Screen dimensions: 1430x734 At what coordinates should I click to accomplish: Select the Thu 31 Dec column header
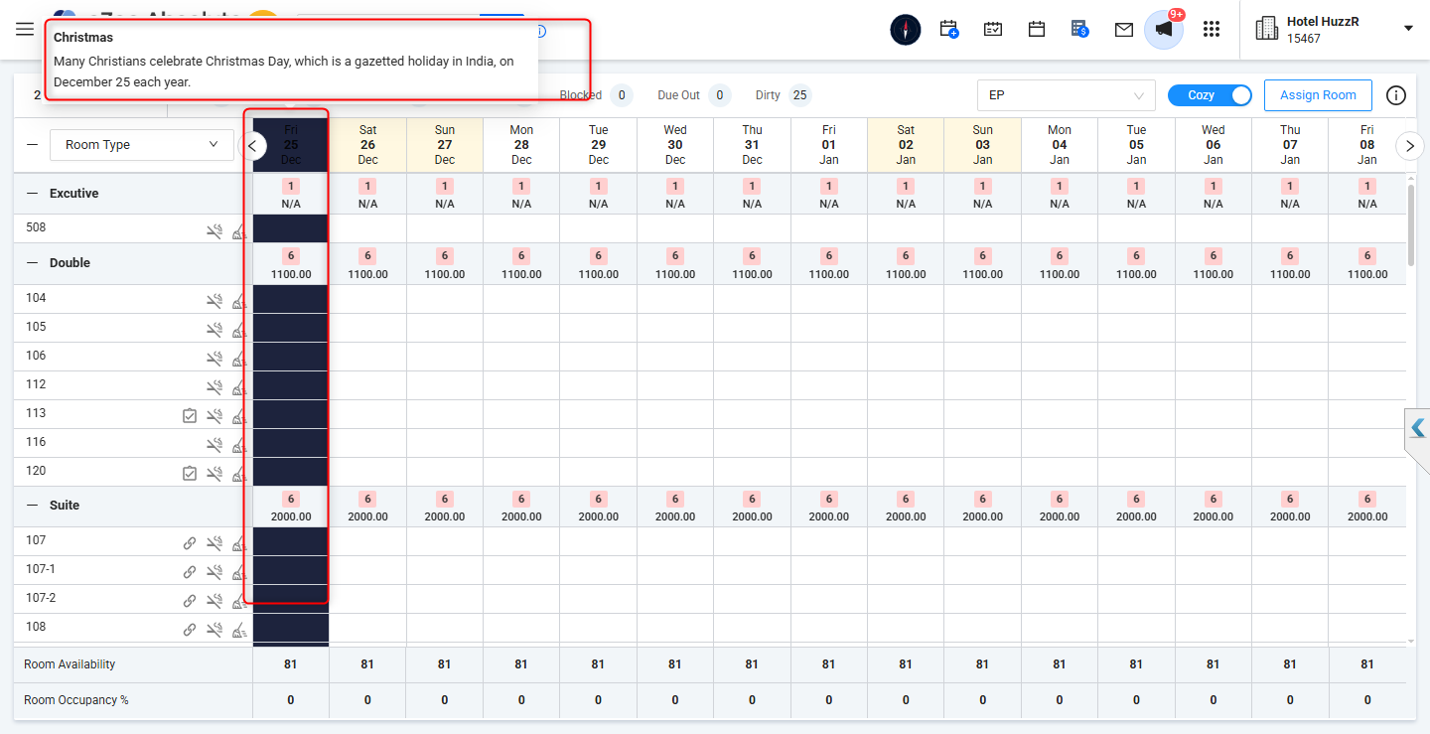(753, 145)
